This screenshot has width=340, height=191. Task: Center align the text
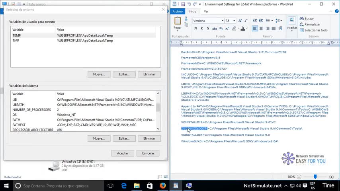coord(261,28)
